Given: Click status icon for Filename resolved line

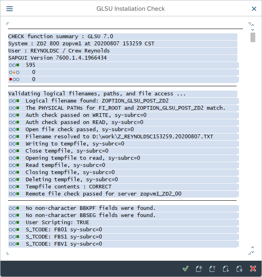Looking at the screenshot, I should [14, 137].
